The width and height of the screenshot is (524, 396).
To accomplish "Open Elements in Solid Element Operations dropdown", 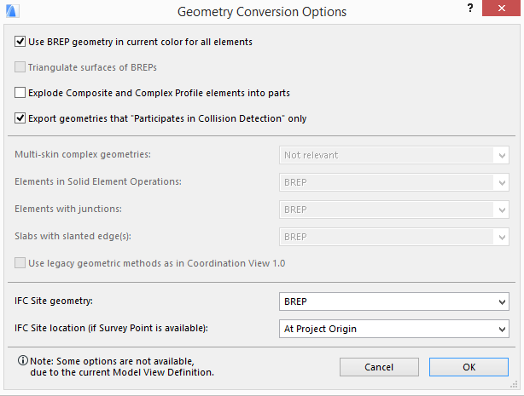I will pyautogui.click(x=394, y=181).
